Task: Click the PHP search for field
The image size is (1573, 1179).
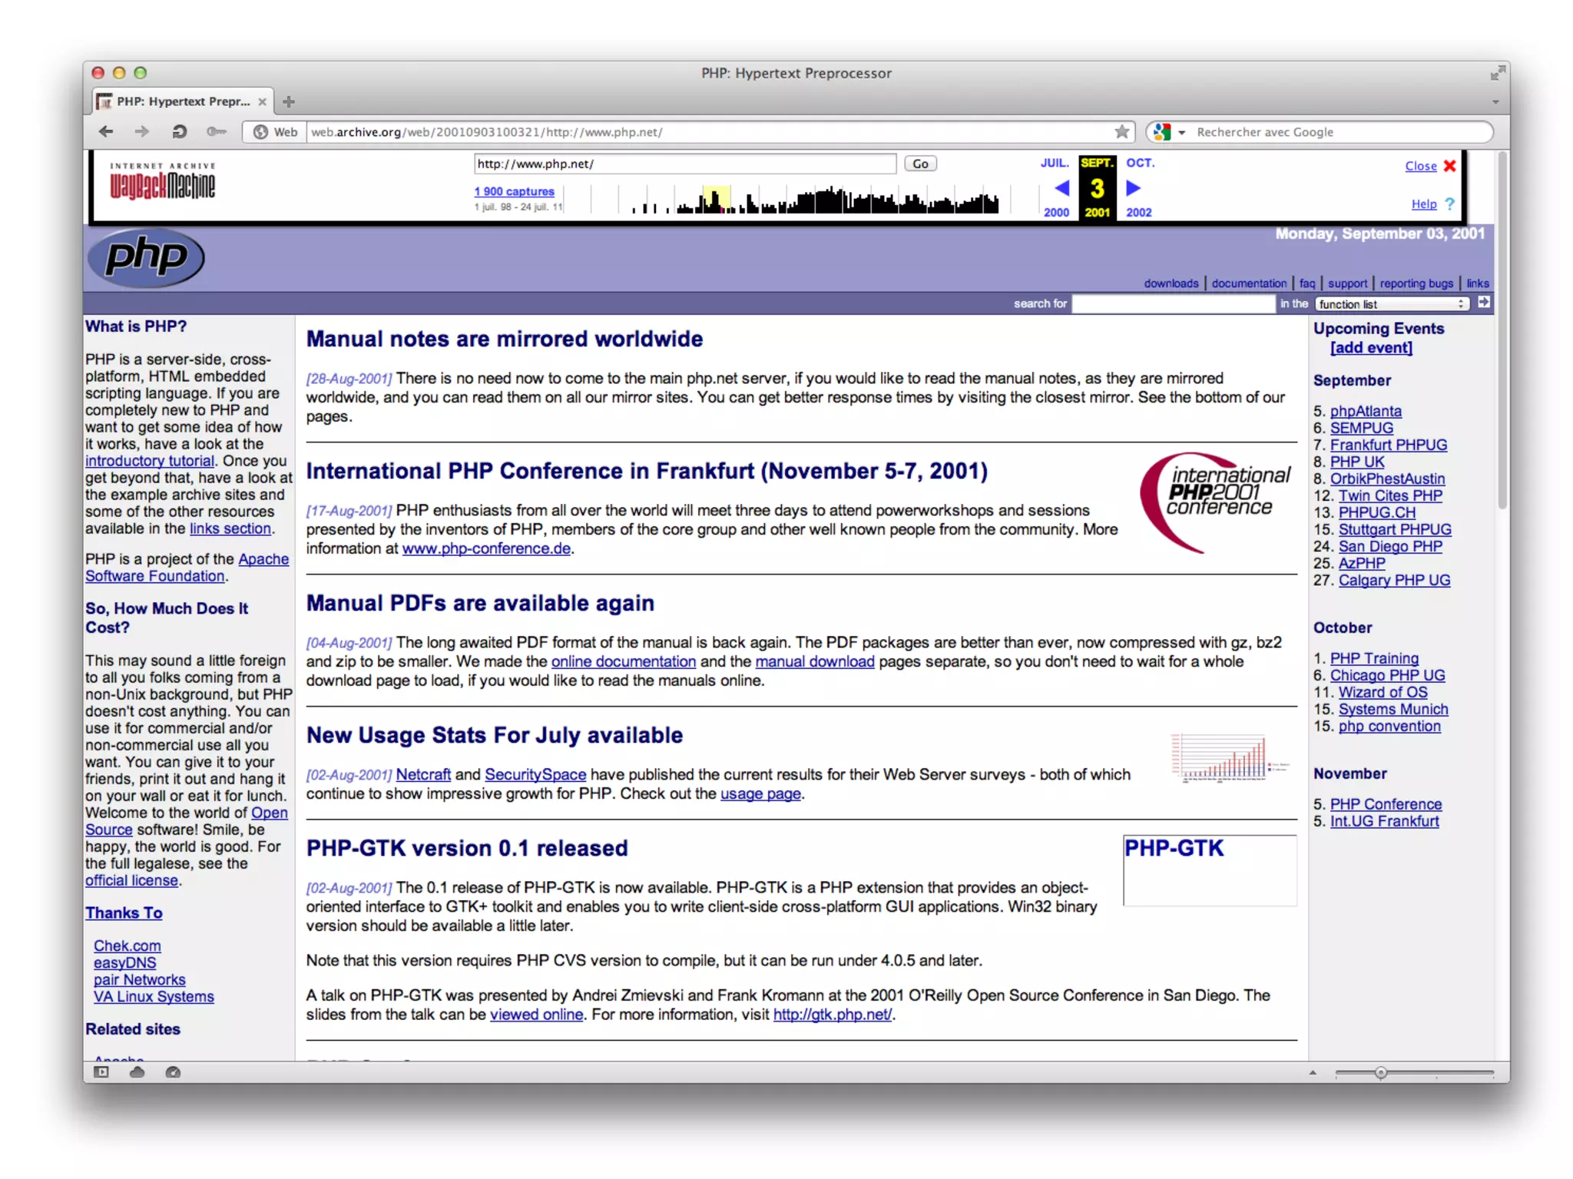Action: [1172, 303]
